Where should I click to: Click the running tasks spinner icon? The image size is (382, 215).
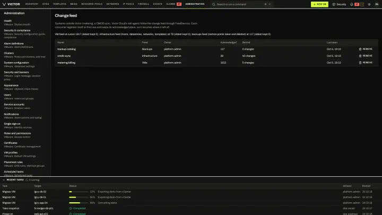(x=27, y=180)
